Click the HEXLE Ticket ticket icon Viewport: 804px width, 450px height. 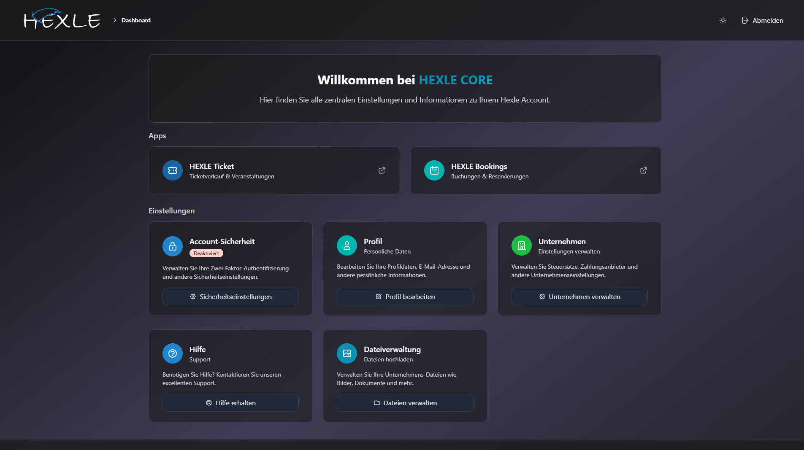coord(173,170)
